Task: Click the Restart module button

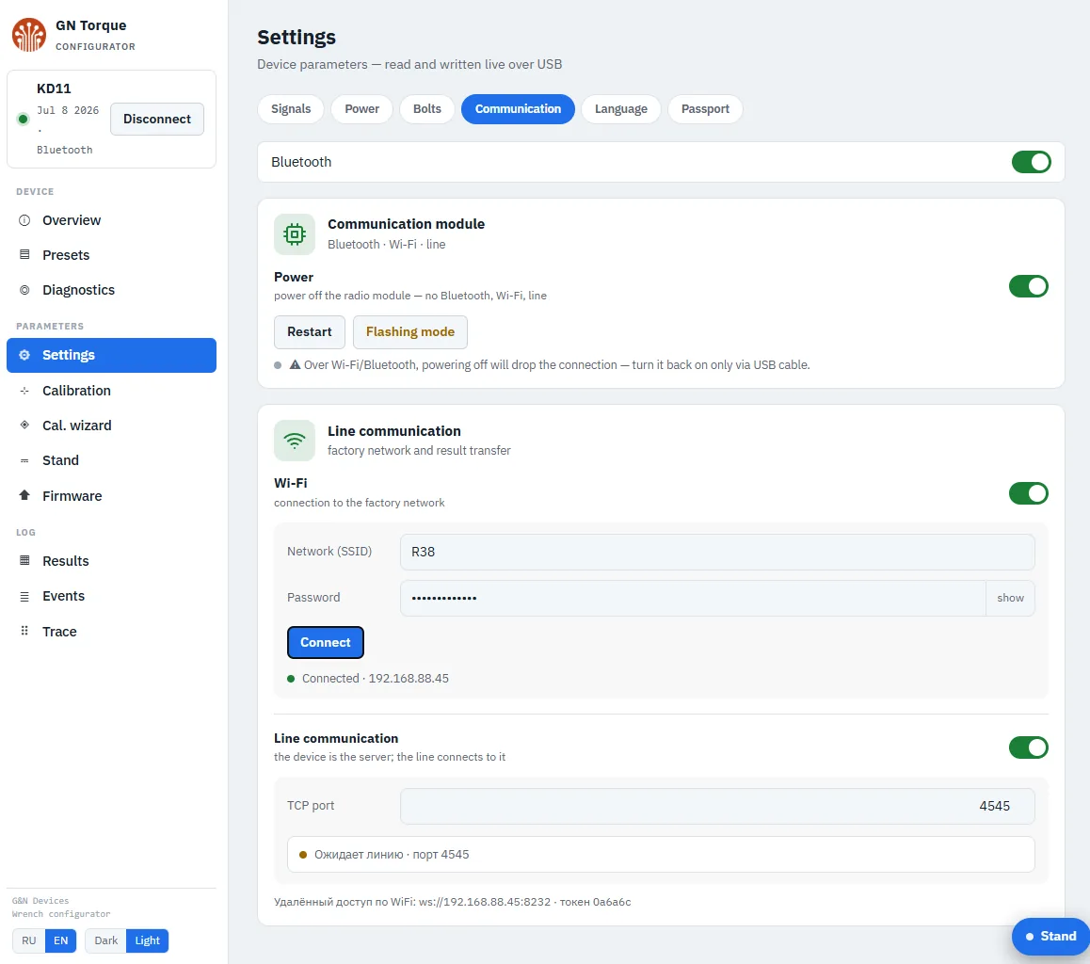Action: point(310,332)
